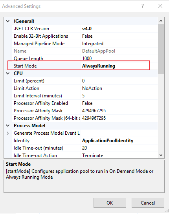
Task: Click the Integrated pipeline mode value
Action: [x=93, y=44]
